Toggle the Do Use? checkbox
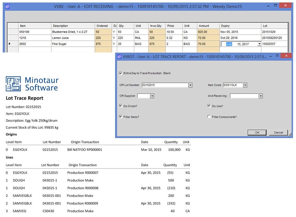This screenshot has height=217, width=296. click(209, 106)
